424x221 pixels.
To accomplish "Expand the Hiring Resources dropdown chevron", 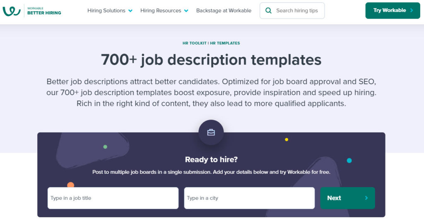I will coord(186,11).
